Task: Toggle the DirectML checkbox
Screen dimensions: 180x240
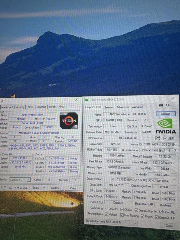Action: click(161, 212)
